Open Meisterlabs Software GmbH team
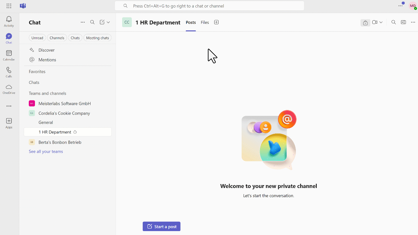Screen dimensions: 418x235 click(68, 103)
